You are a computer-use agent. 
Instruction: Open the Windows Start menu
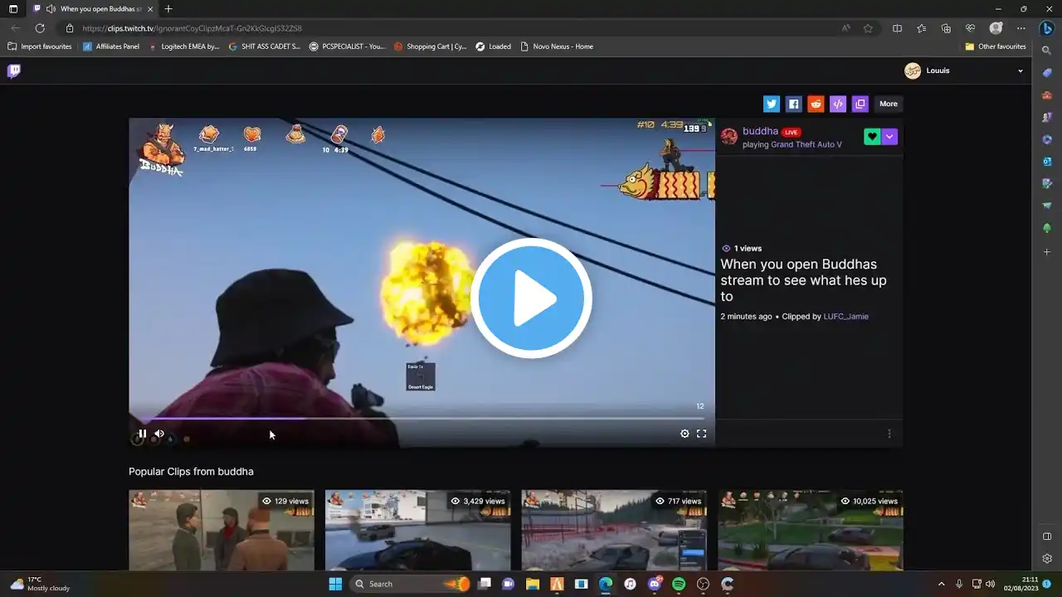(335, 584)
